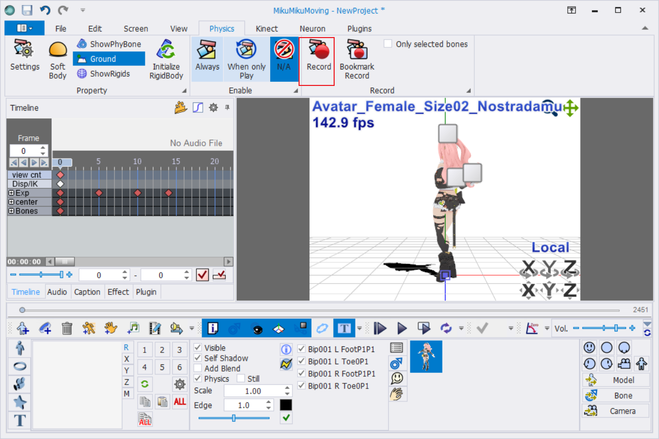
Task: Switch to the Caption tab
Action: pyautogui.click(x=87, y=292)
